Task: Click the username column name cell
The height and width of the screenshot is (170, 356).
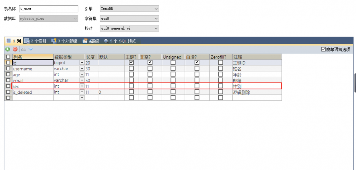Action: [x=33, y=69]
